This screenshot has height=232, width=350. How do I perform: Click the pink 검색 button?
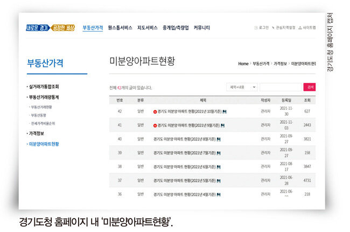point(310,87)
